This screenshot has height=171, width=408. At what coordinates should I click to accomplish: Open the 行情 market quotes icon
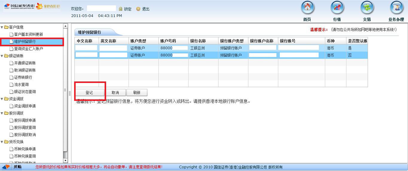[x=337, y=8]
